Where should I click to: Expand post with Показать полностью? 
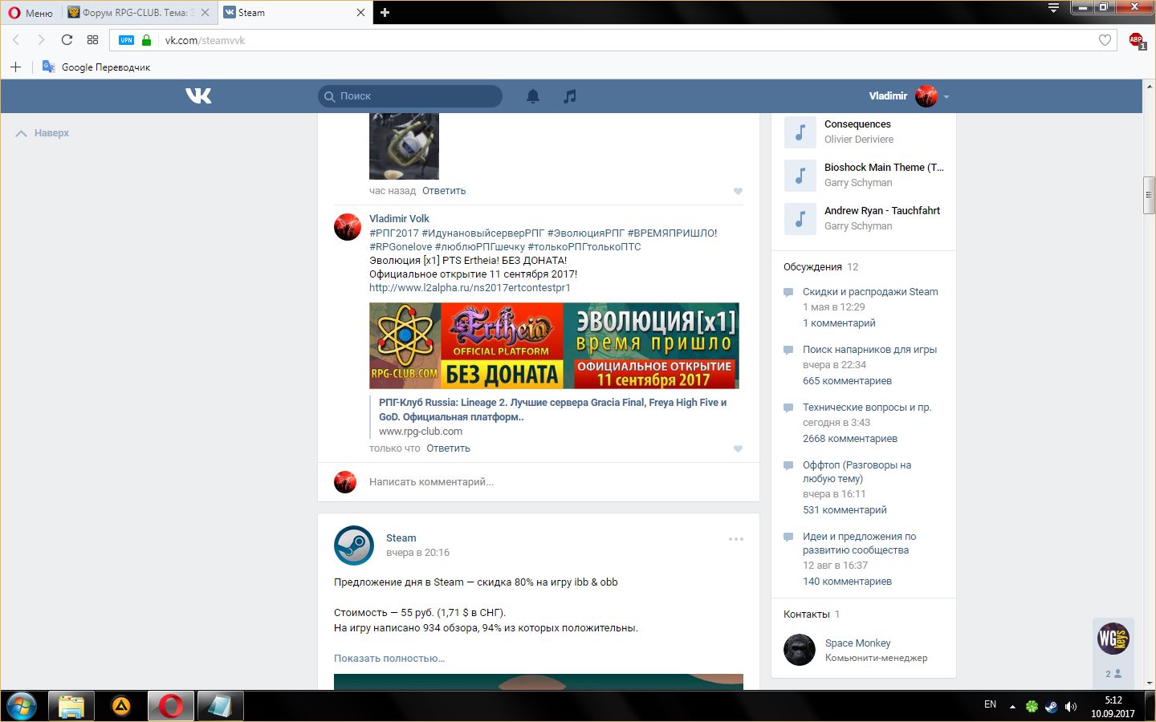[x=389, y=659]
